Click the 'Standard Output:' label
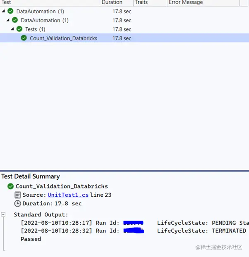Screen dimensions: 249x257 click(x=41, y=214)
